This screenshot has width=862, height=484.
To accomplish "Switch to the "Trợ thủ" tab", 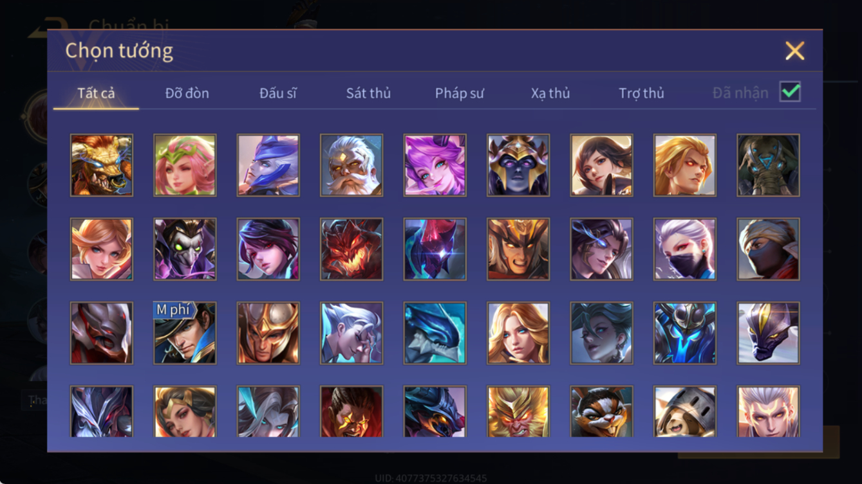I will pos(641,93).
